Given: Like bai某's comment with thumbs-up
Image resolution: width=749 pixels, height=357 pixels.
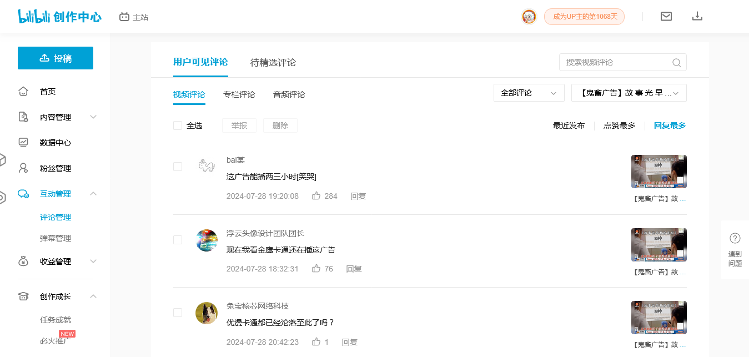Looking at the screenshot, I should coord(316,196).
